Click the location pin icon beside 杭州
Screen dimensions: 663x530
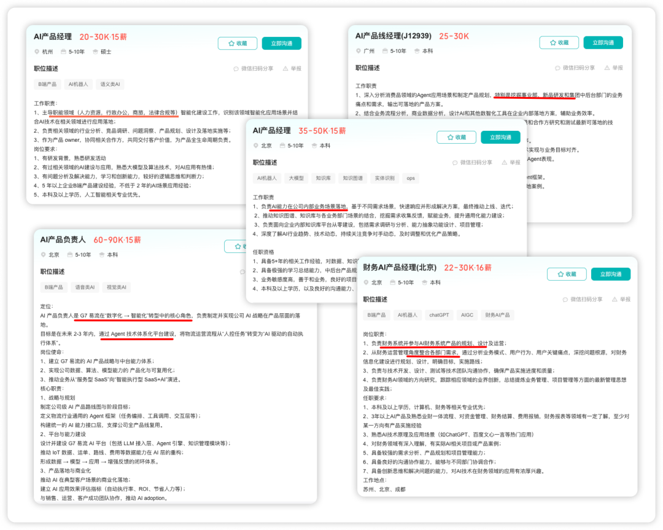click(x=37, y=52)
